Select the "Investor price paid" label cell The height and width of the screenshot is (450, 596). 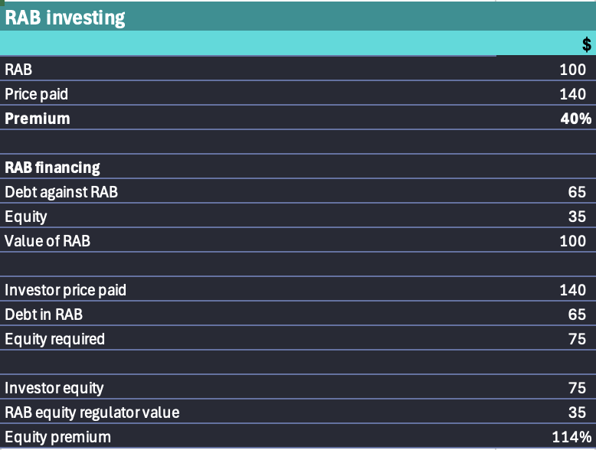click(65, 290)
